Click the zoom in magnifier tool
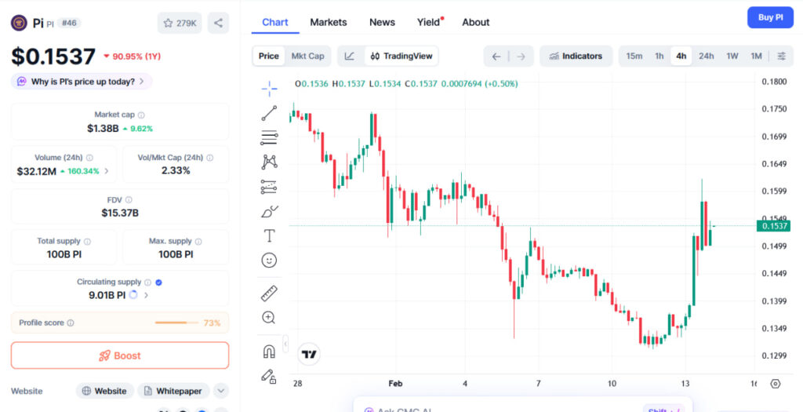The image size is (803, 412). (x=269, y=318)
